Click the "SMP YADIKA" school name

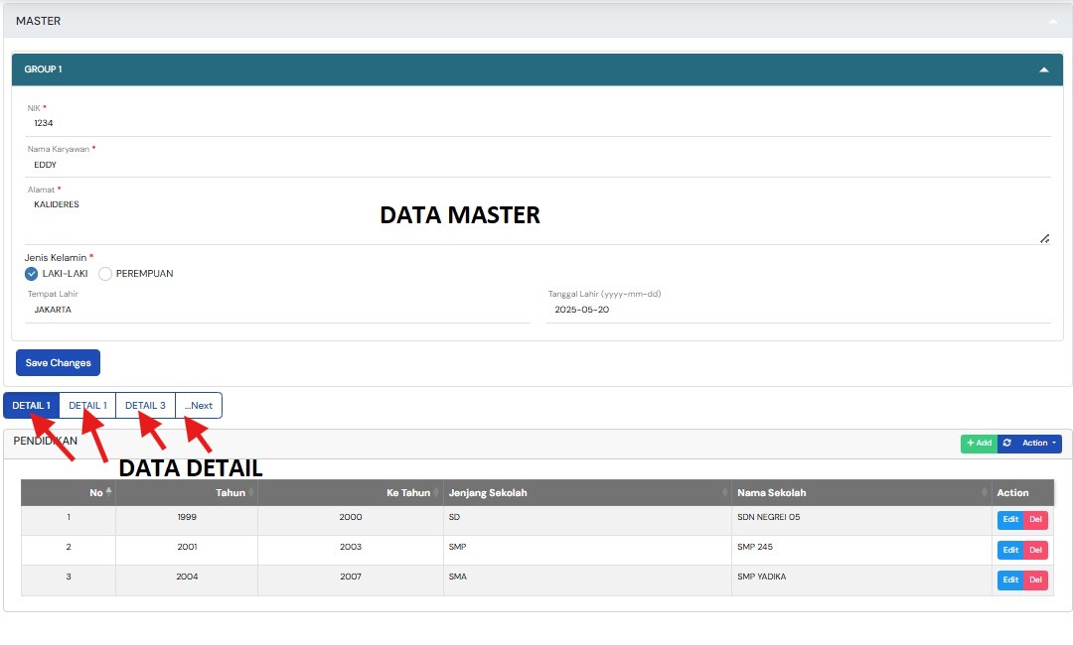point(762,578)
